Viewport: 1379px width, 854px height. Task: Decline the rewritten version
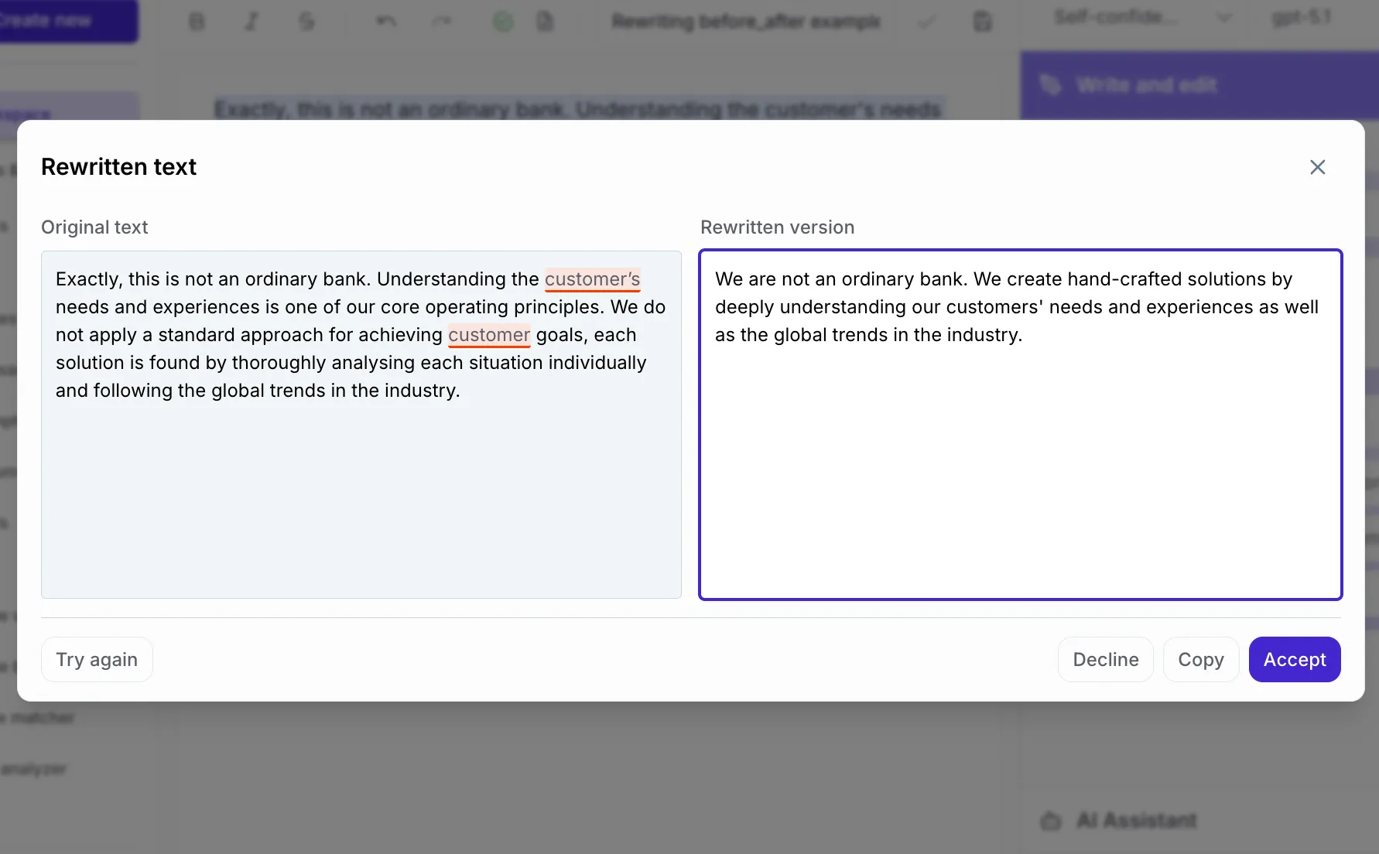(1105, 659)
